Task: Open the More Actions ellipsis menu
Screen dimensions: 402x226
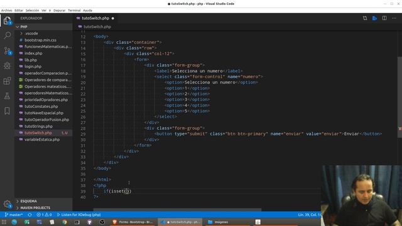Action: click(x=394, y=18)
